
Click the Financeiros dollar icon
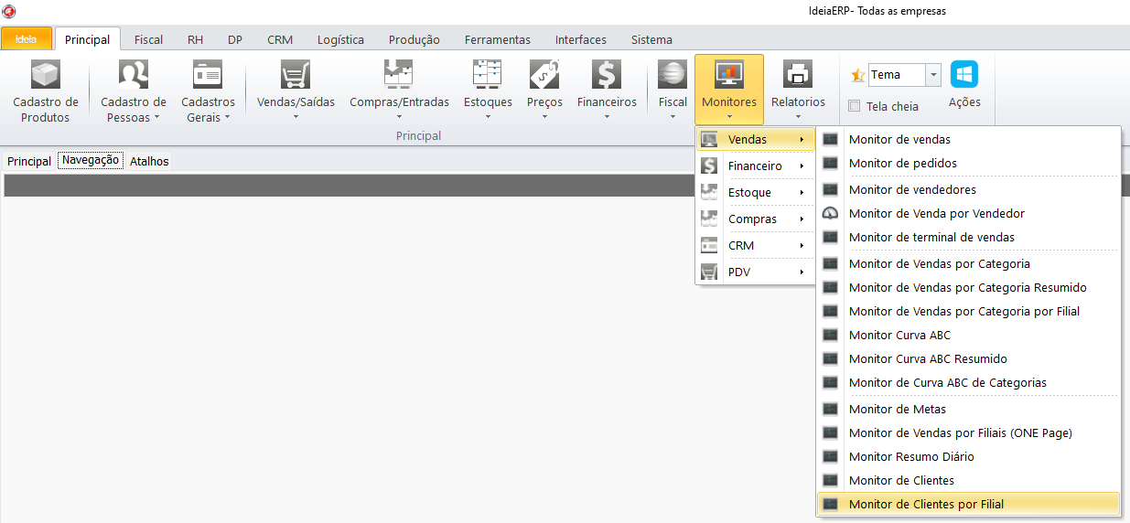[x=607, y=75]
